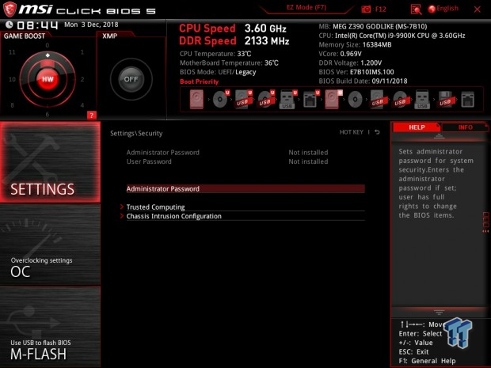Image resolution: width=491 pixels, height=368 pixels.
Task: Switch to EZ Mode (F7)
Action: 306,7
